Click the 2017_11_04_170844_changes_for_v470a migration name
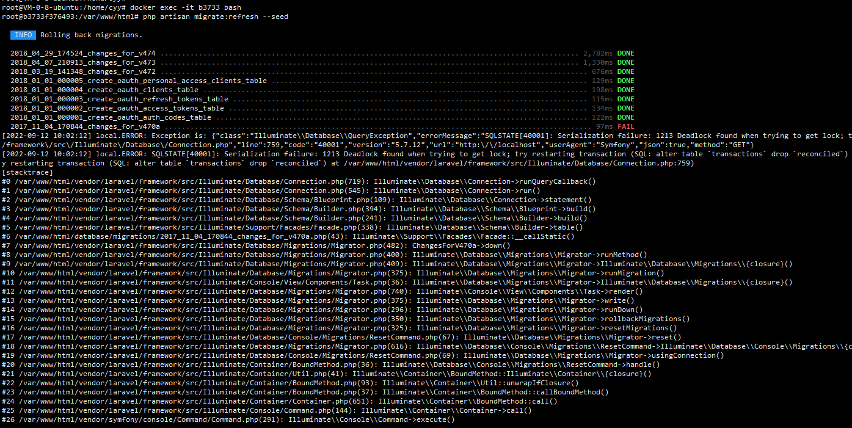Viewport: 852px width, 428px height. (85, 126)
